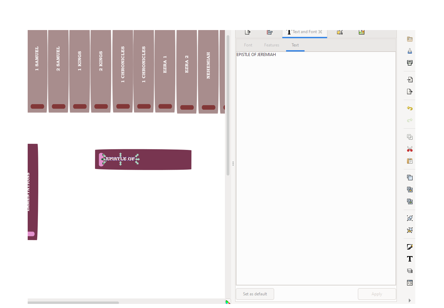
Task: Click the pink pill on the LAMENTATIONS spine
Action: coord(31,234)
